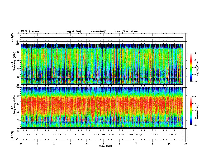Click the "VLF Spectra" plot title
209x161 pixels.
[x=30, y=32]
